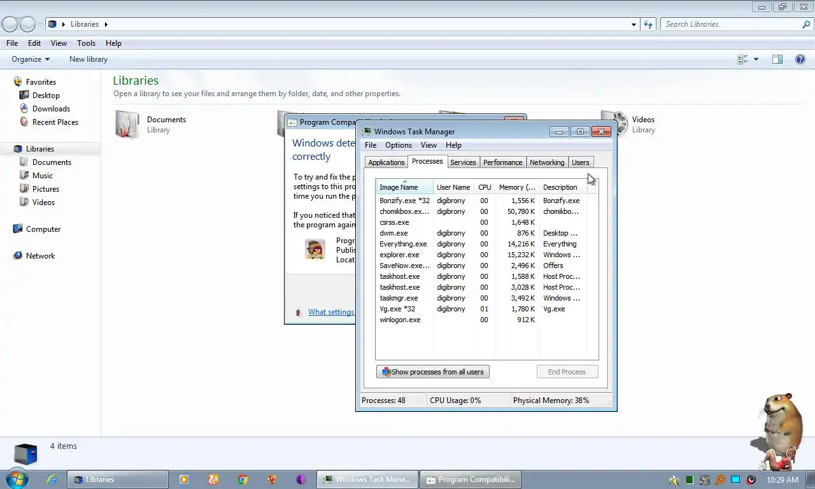Select Favorites in the navigation pane
This screenshot has width=815, height=489.
click(x=41, y=82)
